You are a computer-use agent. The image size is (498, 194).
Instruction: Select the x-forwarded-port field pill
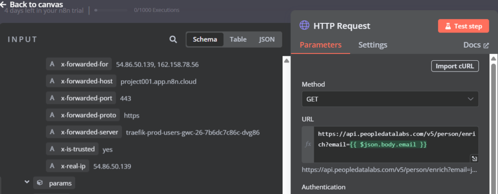tap(81, 98)
